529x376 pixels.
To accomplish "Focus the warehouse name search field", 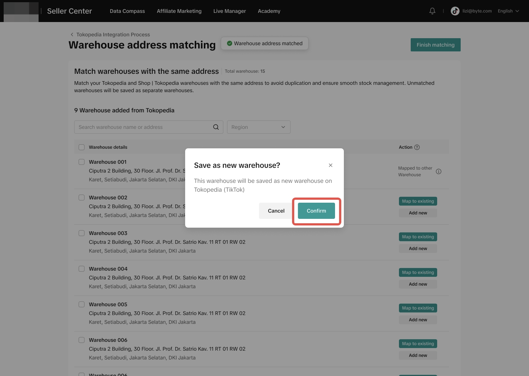I will coord(143,127).
